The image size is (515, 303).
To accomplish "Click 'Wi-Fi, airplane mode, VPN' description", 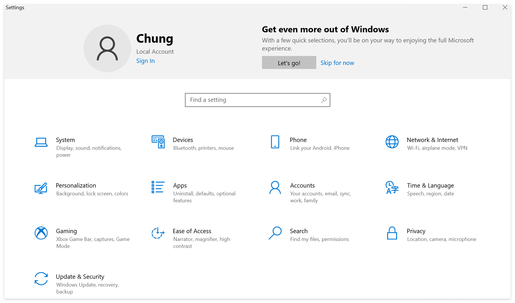I will pyautogui.click(x=437, y=148).
